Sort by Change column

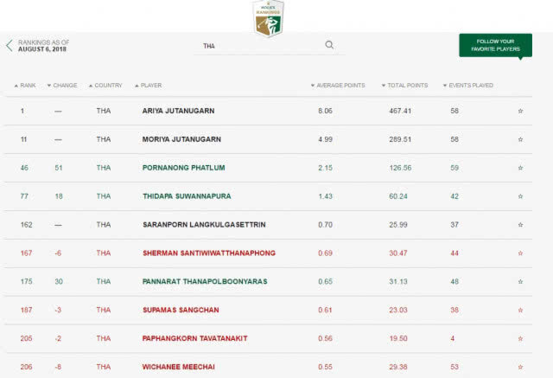pyautogui.click(x=62, y=86)
